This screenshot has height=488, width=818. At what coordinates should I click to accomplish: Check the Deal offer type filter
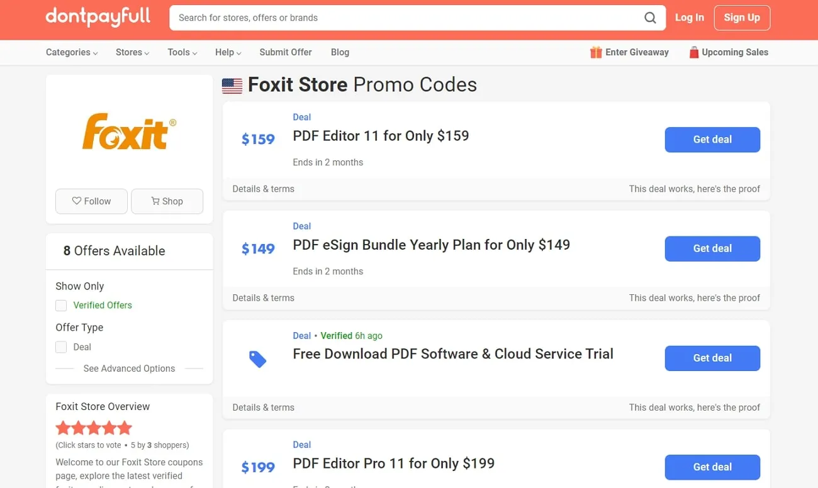click(61, 347)
